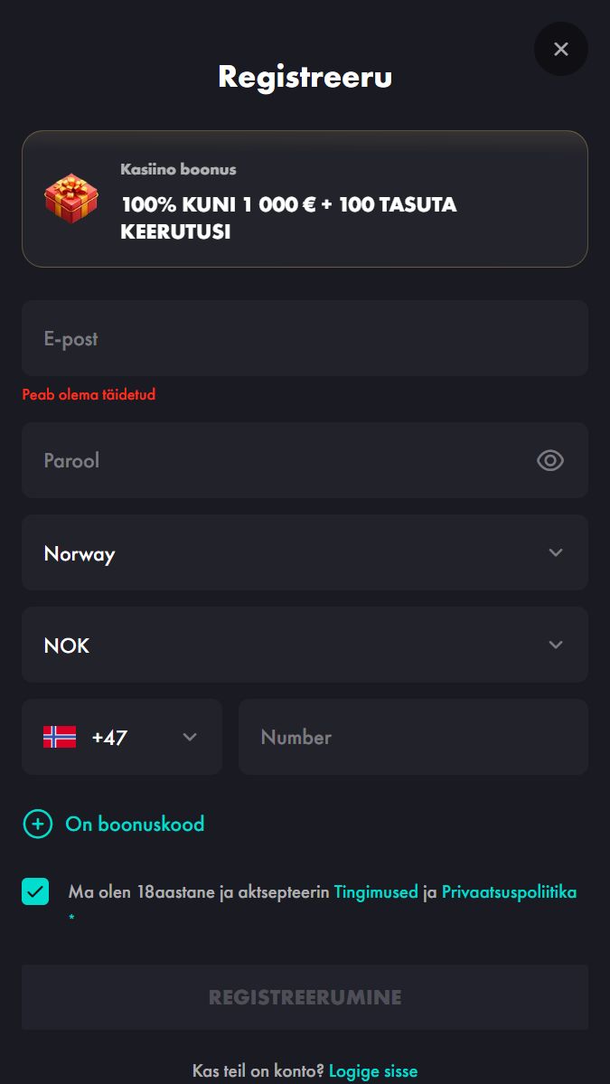Click On boonuskood text link
The width and height of the screenshot is (610, 1084).
135,824
